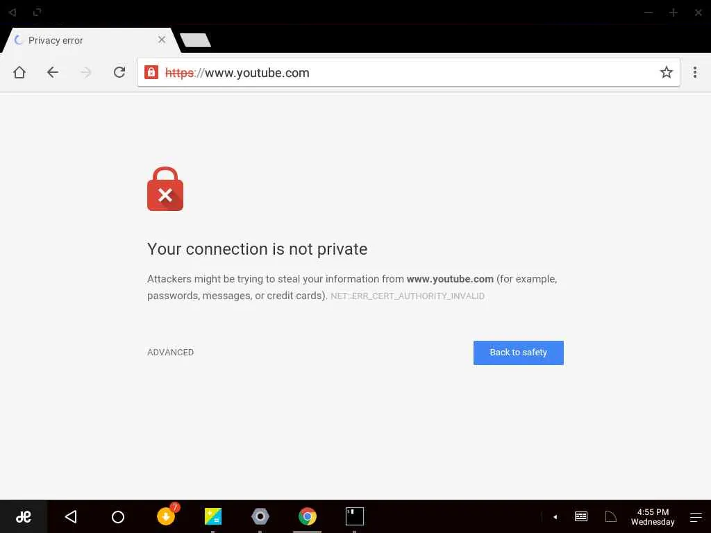The width and height of the screenshot is (711, 533).
Task: Open the downloads app with notification badge
Action: (x=166, y=516)
